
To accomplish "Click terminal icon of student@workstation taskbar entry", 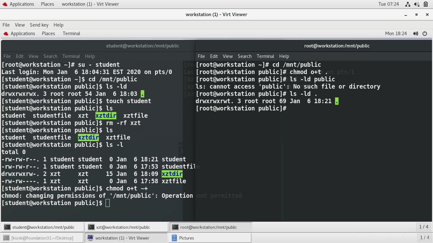I will 7,227.
